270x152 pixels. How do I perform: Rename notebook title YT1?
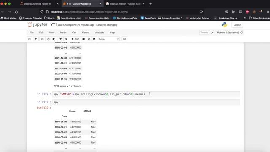tap(54, 25)
